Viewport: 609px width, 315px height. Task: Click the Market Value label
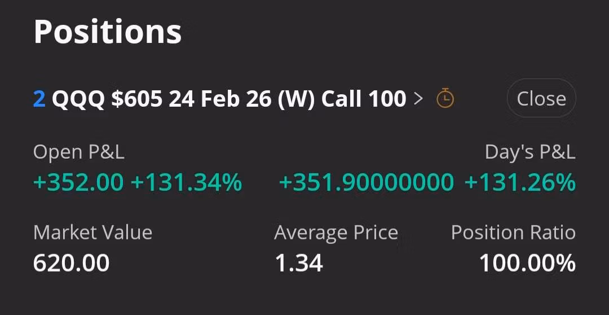pos(92,233)
